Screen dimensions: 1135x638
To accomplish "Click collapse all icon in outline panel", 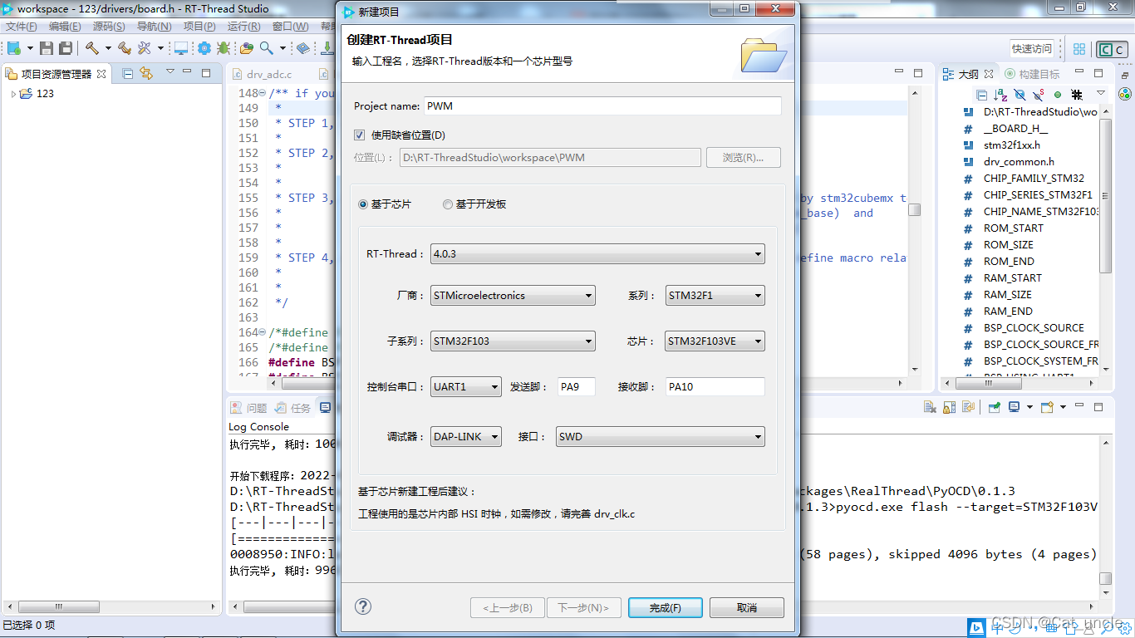I will 981,95.
